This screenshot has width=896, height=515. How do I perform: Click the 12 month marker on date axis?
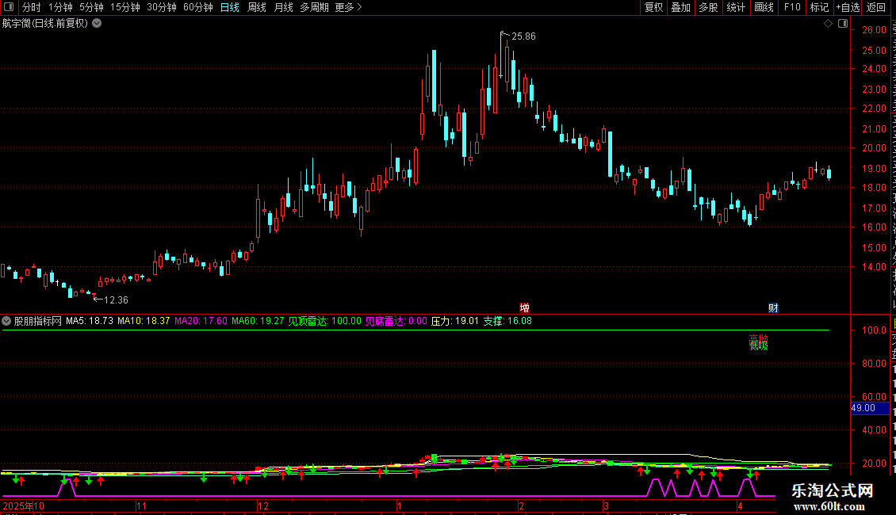pos(263,505)
